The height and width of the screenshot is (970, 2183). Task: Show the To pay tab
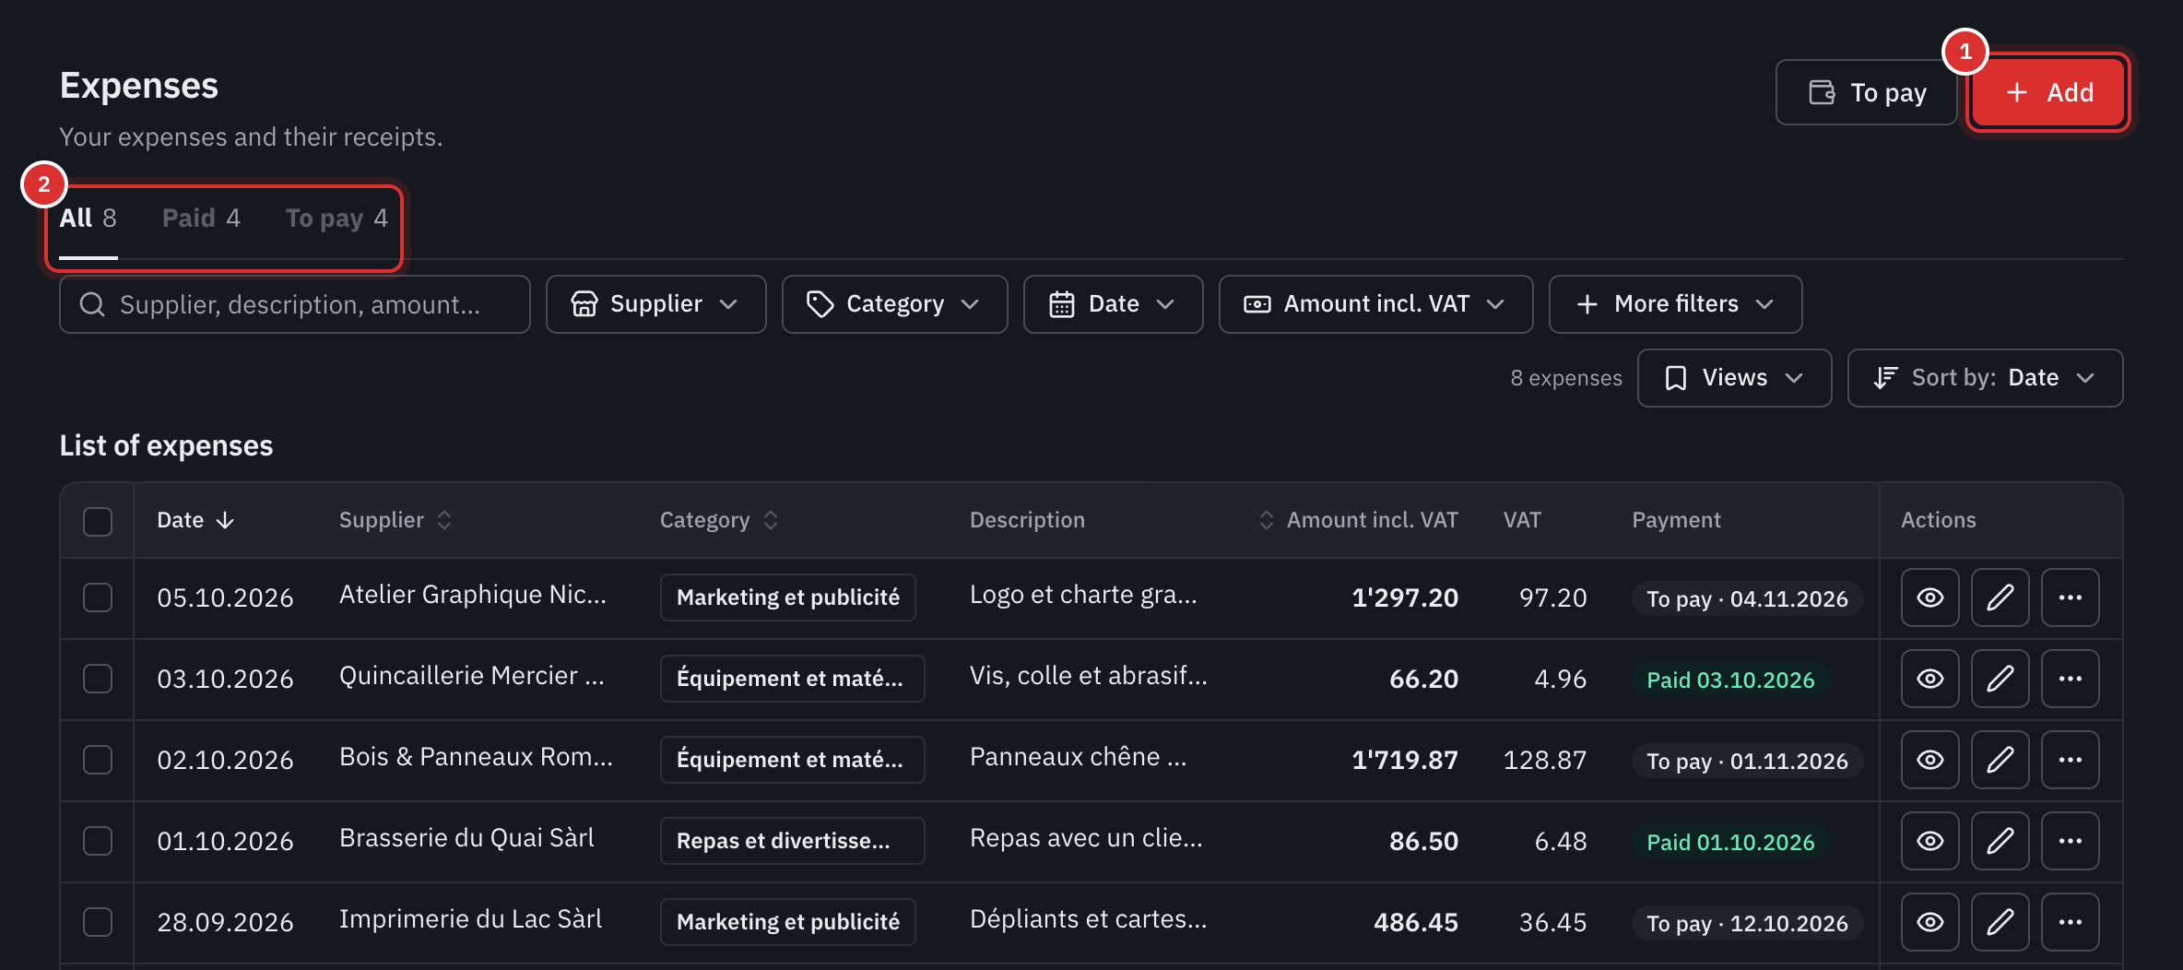(336, 219)
